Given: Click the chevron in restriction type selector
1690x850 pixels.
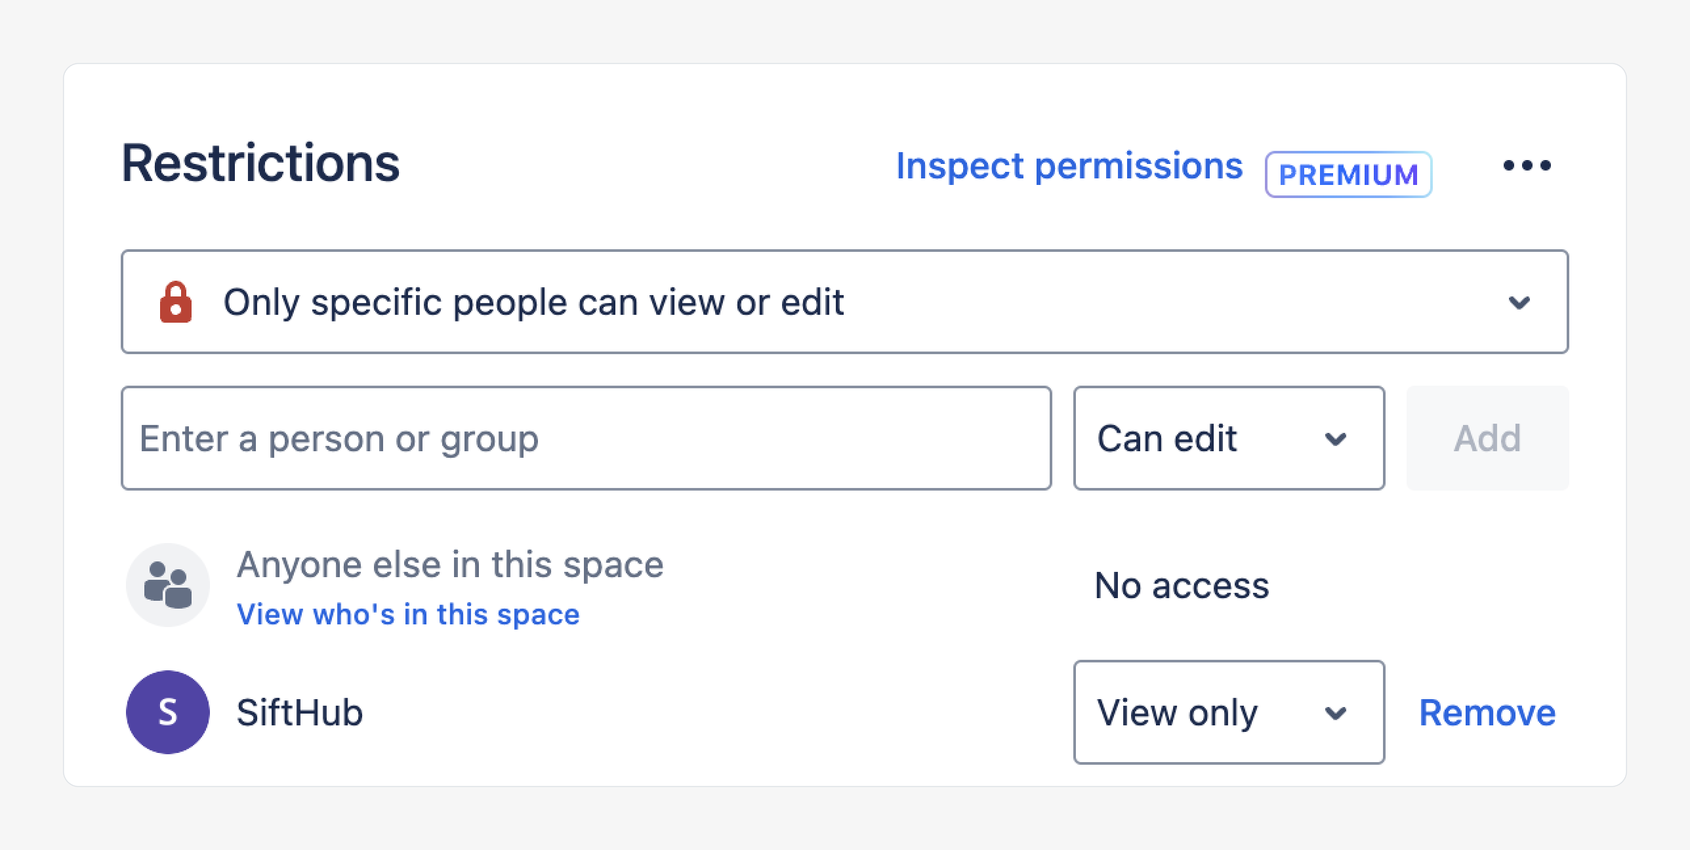Looking at the screenshot, I should (x=1519, y=302).
